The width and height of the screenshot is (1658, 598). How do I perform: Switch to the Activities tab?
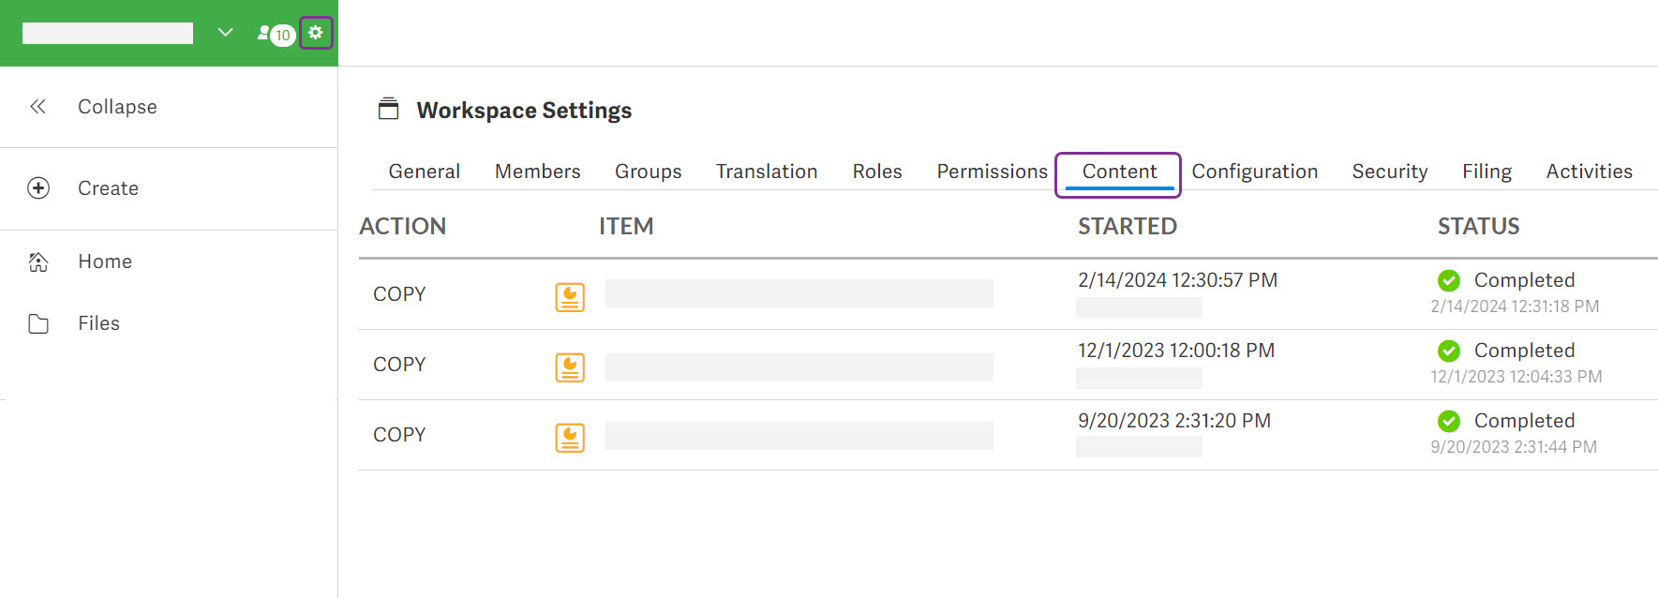click(1590, 172)
